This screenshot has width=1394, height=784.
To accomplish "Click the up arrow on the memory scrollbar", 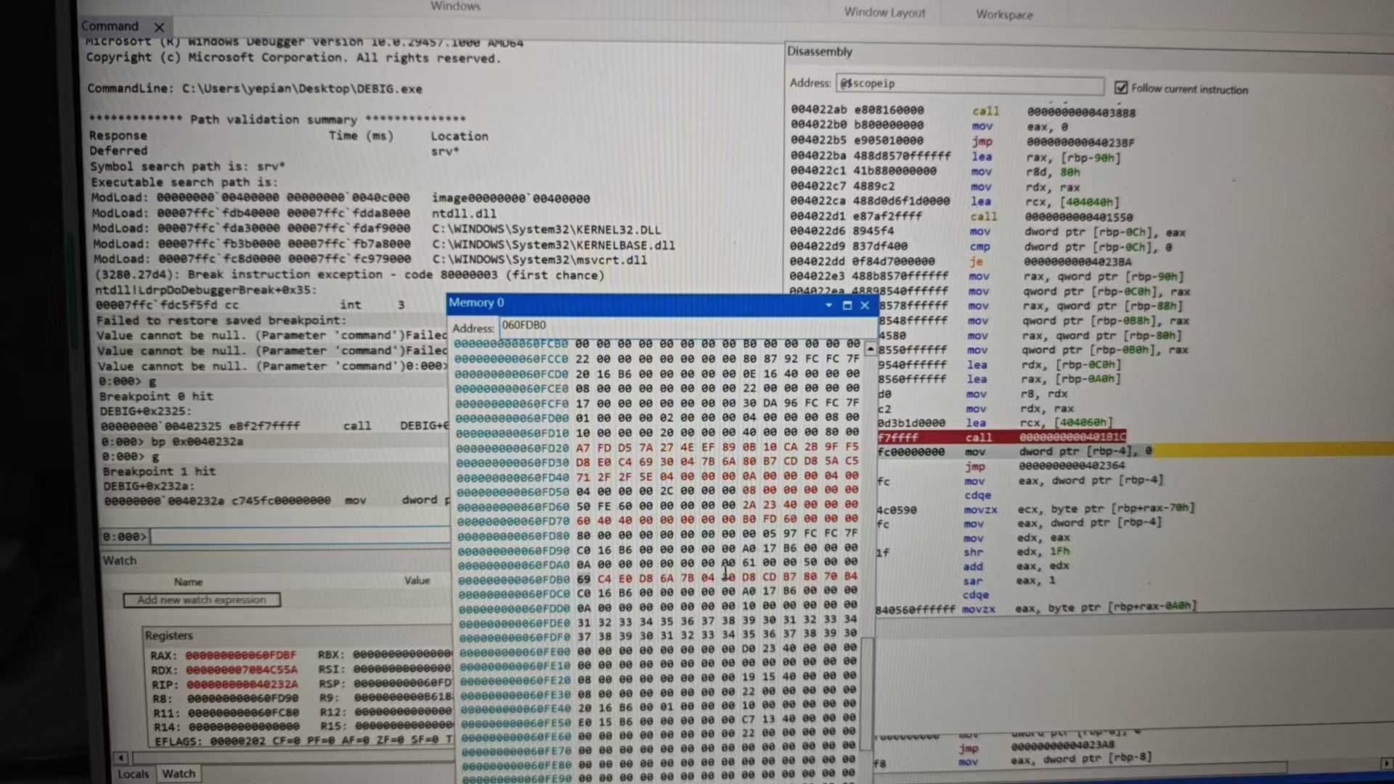I will [x=869, y=348].
